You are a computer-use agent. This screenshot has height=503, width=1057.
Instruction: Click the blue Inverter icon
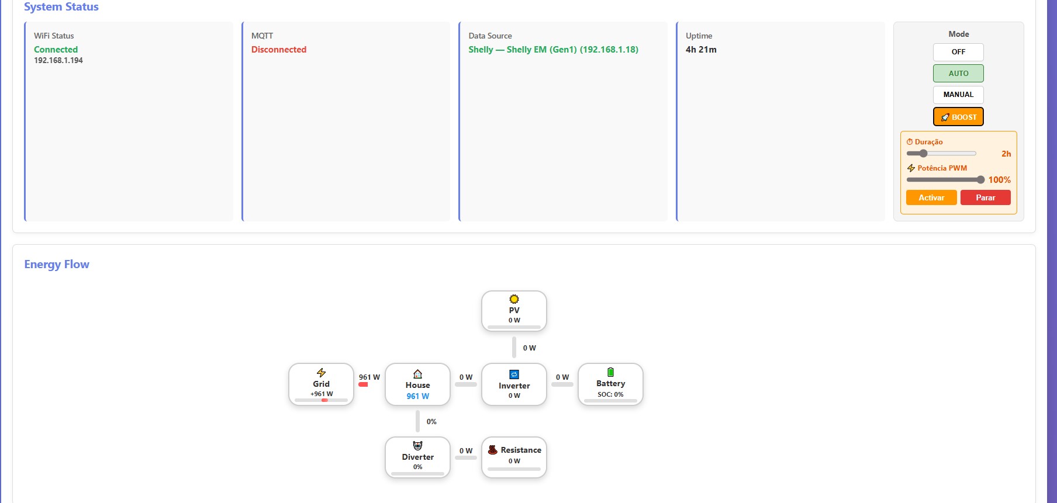[x=514, y=374]
